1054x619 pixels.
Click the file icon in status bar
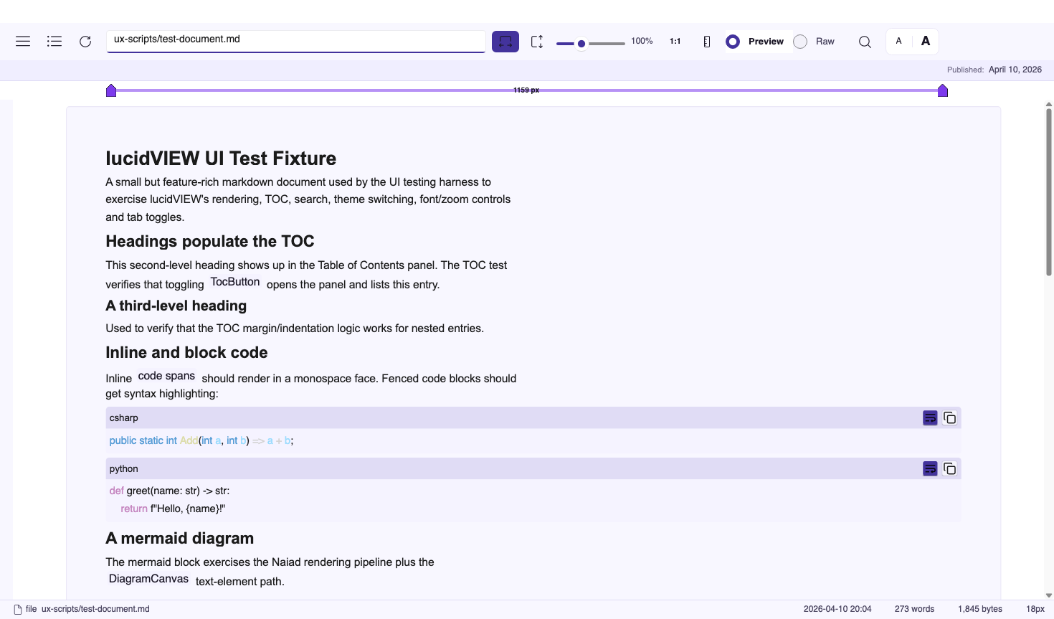click(x=18, y=609)
